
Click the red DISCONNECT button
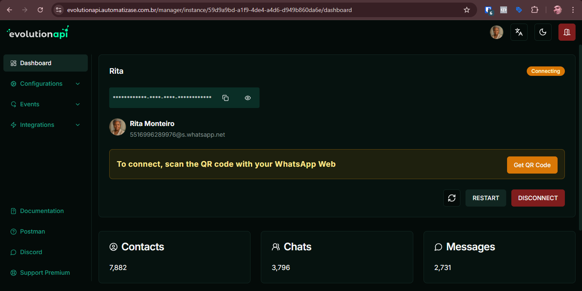coord(537,198)
